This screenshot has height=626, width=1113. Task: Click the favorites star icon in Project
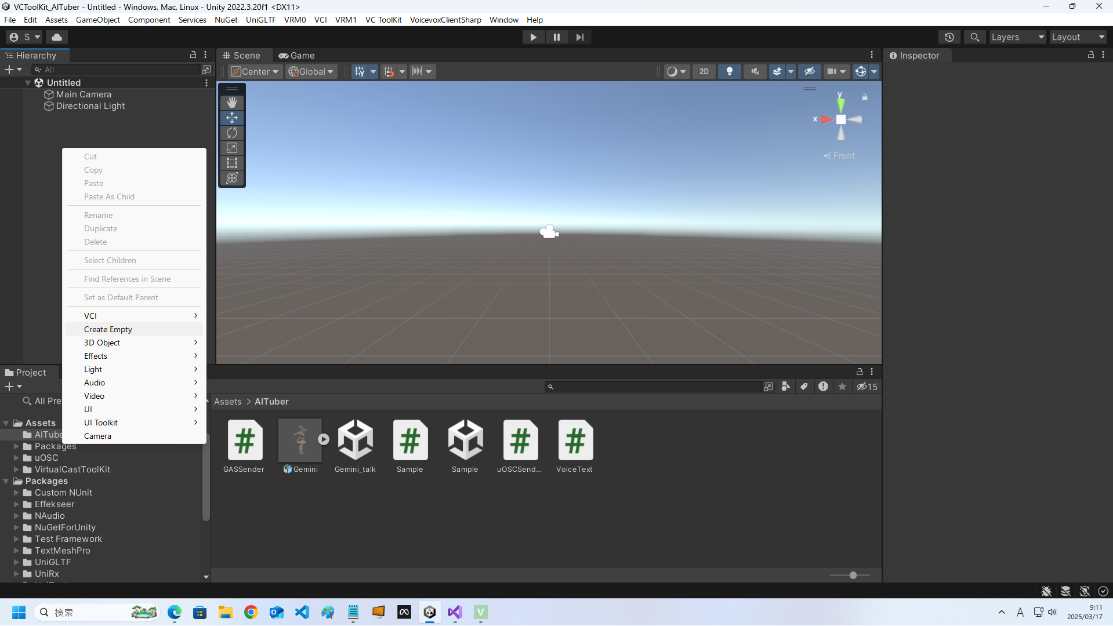pyautogui.click(x=842, y=387)
